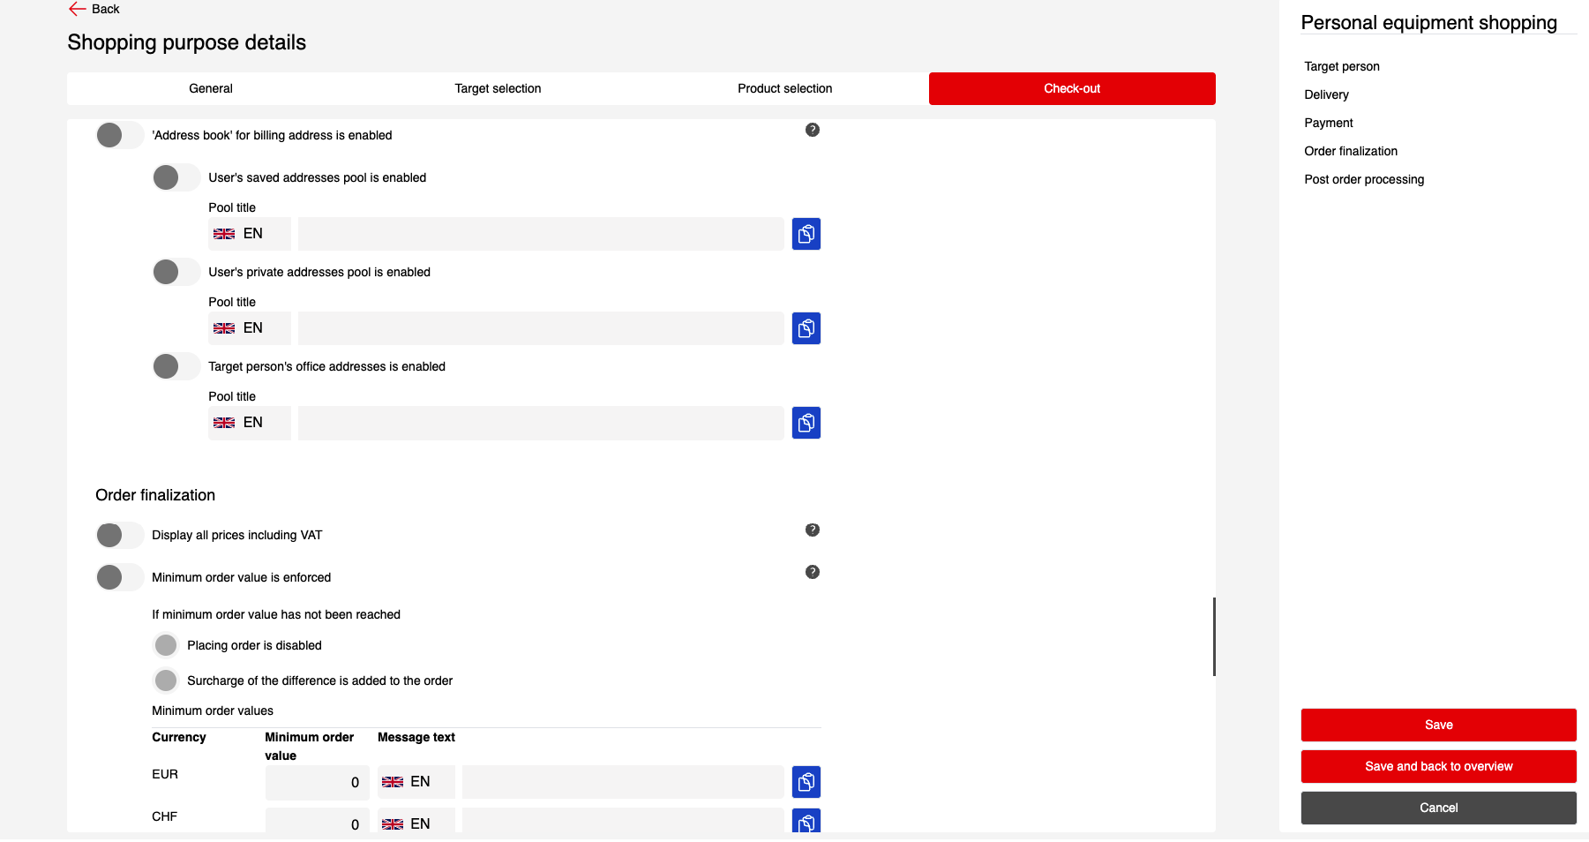Screen dimensions: 1589x842
Task: Copy the private addresses pool title text
Action: pyautogui.click(x=806, y=328)
